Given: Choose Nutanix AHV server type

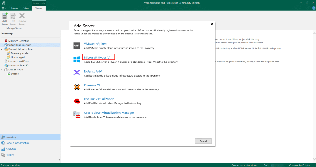Looking at the screenshot, I should coord(93,71).
